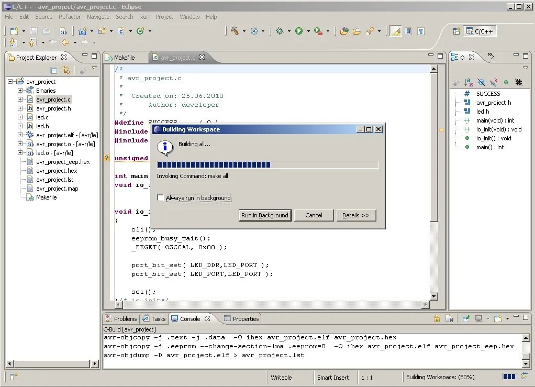The image size is (535, 387).
Task: Click the Hide Fields icon in Outline
Action: pos(481,82)
